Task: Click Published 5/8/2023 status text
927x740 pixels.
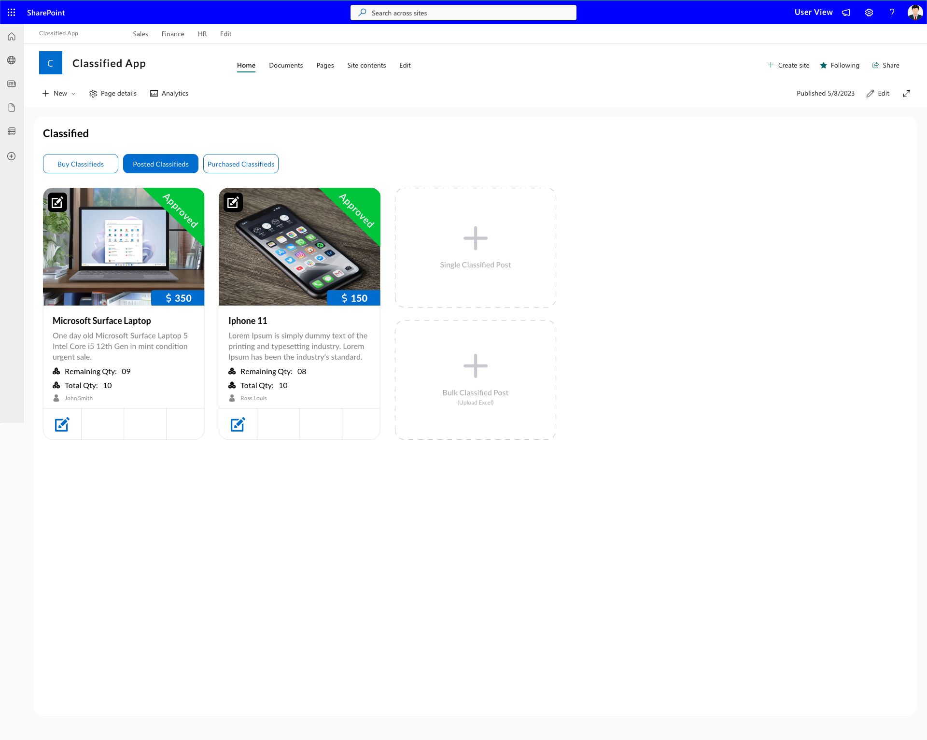Action: coord(826,94)
